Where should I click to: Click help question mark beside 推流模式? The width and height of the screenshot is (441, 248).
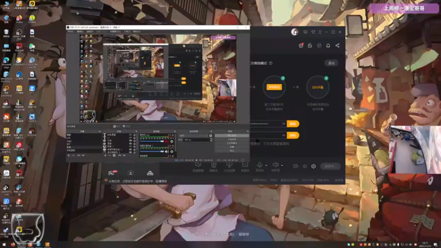point(271,63)
